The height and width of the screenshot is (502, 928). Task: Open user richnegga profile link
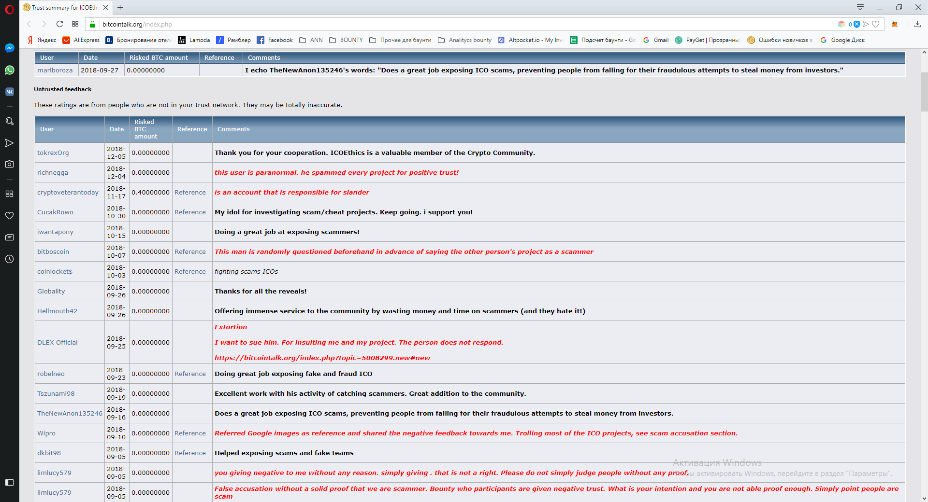[53, 172]
